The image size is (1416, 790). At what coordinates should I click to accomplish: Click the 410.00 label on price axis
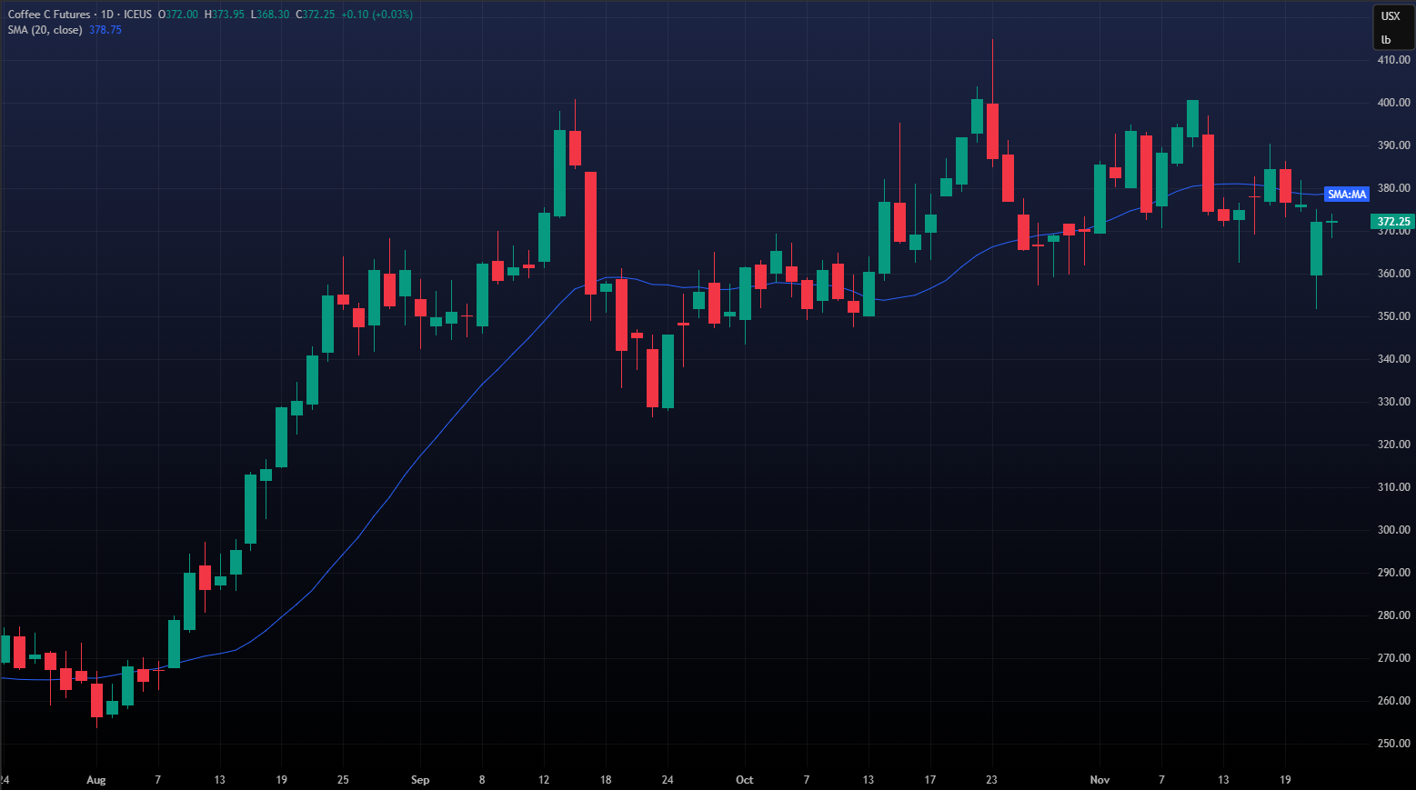click(x=1393, y=60)
